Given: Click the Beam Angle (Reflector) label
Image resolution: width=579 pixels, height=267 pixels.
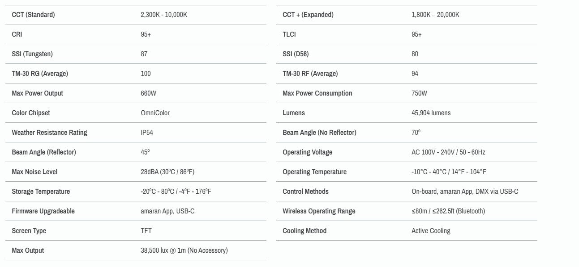Looking at the screenshot, I should 44,152.
